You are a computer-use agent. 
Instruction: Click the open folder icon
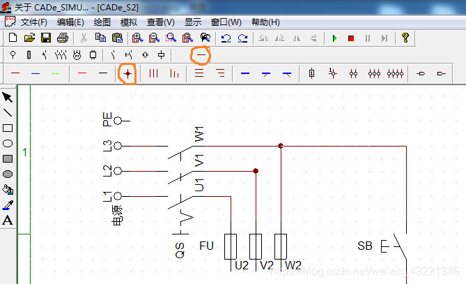(29, 38)
